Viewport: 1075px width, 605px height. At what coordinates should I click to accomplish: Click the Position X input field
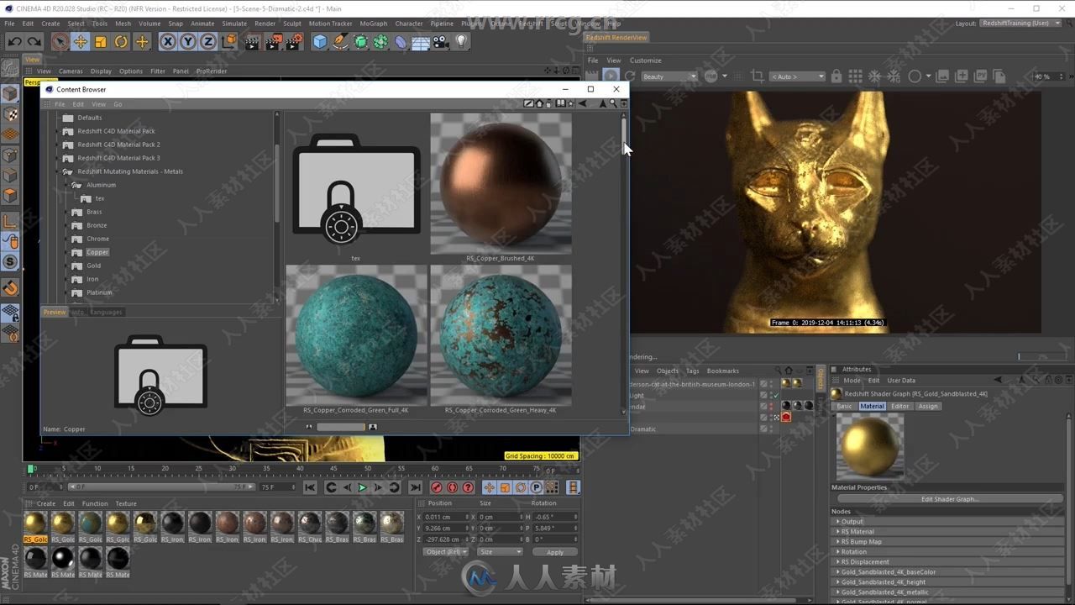point(446,517)
